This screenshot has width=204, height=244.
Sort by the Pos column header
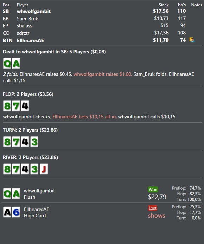coord(6,5)
